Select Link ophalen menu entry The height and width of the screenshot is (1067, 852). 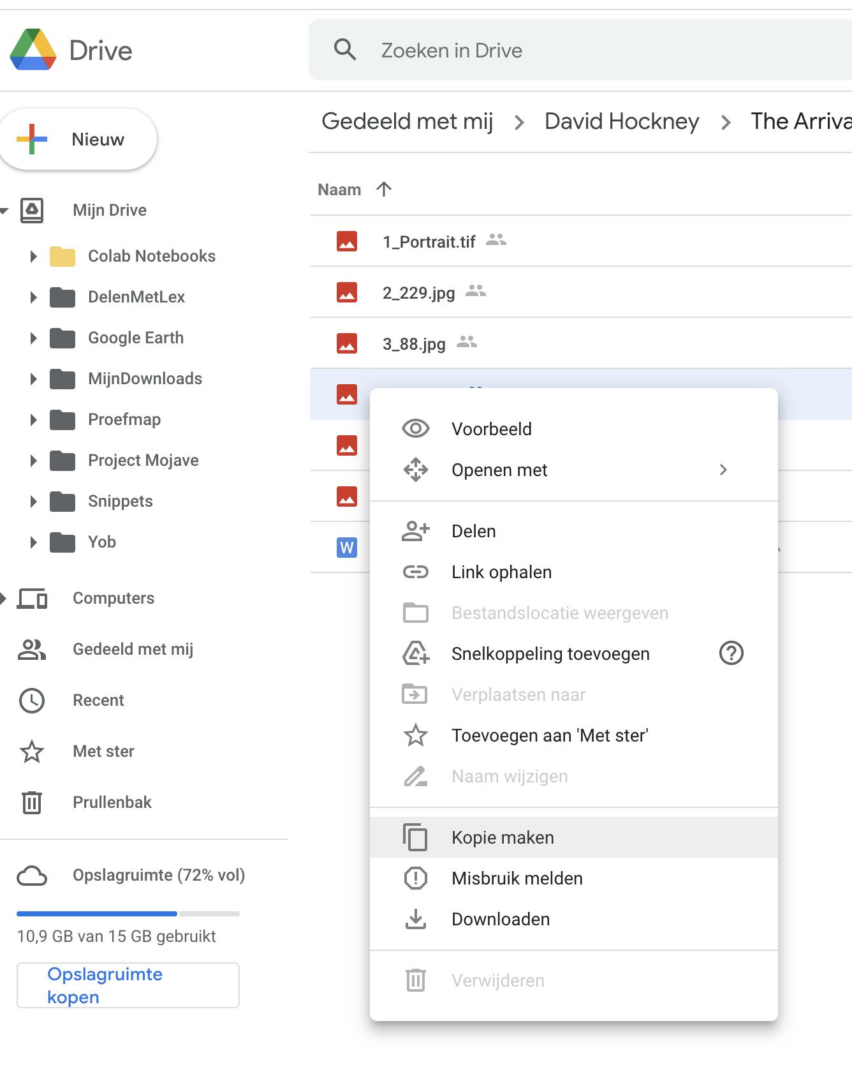[x=574, y=572]
